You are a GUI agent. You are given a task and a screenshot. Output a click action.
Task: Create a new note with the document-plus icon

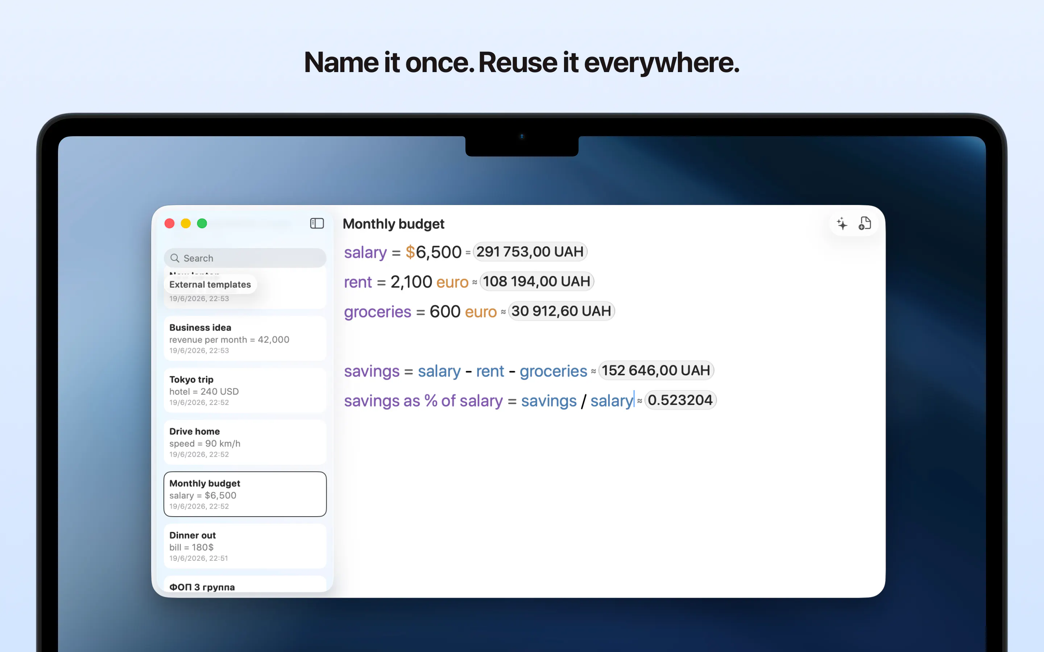click(865, 223)
